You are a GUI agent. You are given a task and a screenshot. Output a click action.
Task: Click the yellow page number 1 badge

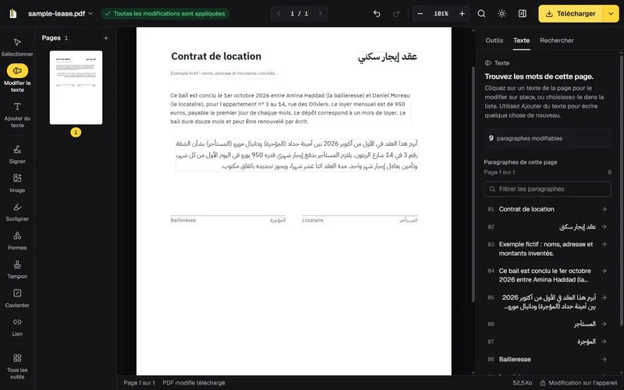coord(76,133)
